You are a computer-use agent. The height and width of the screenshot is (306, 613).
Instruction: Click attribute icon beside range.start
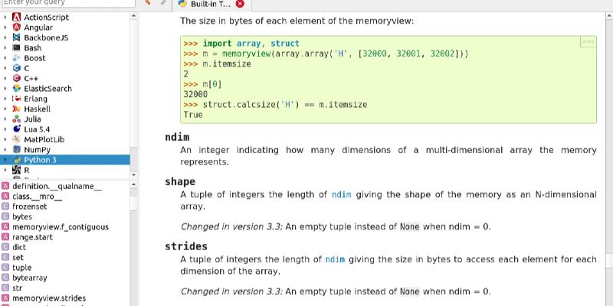pos(5,237)
